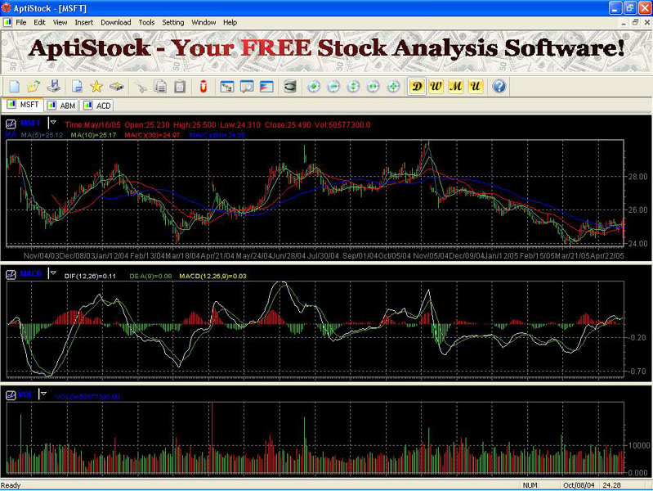Click the AptiStock app icon in menu bar
Image resolution: width=653 pixels, height=491 pixels.
(x=7, y=22)
